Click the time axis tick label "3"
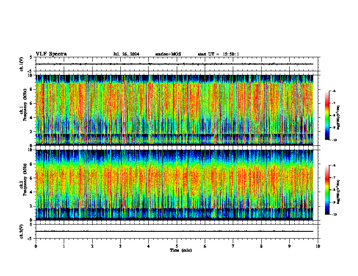The image size is (358, 276). [120, 246]
